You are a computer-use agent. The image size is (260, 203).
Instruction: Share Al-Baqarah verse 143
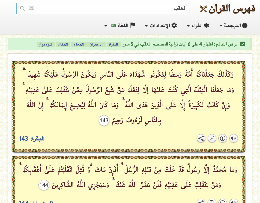pos(201,138)
